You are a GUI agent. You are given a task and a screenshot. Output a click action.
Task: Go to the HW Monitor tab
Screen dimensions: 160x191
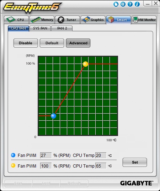pyautogui.click(x=144, y=20)
